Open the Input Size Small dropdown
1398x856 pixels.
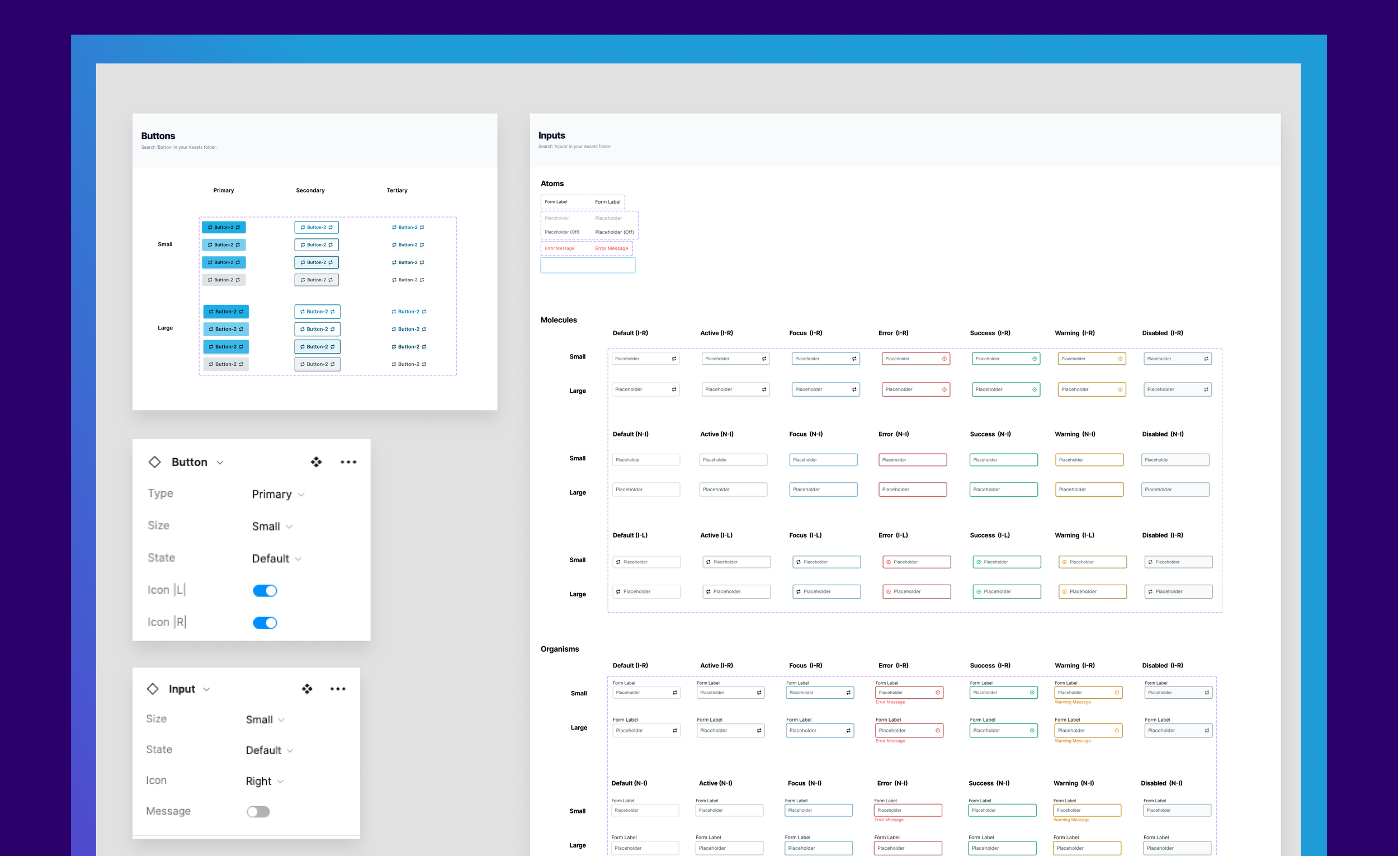pyautogui.click(x=265, y=719)
